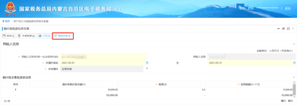Open calendar picker for the 至 end date
The image size is (297, 105).
tap(294, 63)
